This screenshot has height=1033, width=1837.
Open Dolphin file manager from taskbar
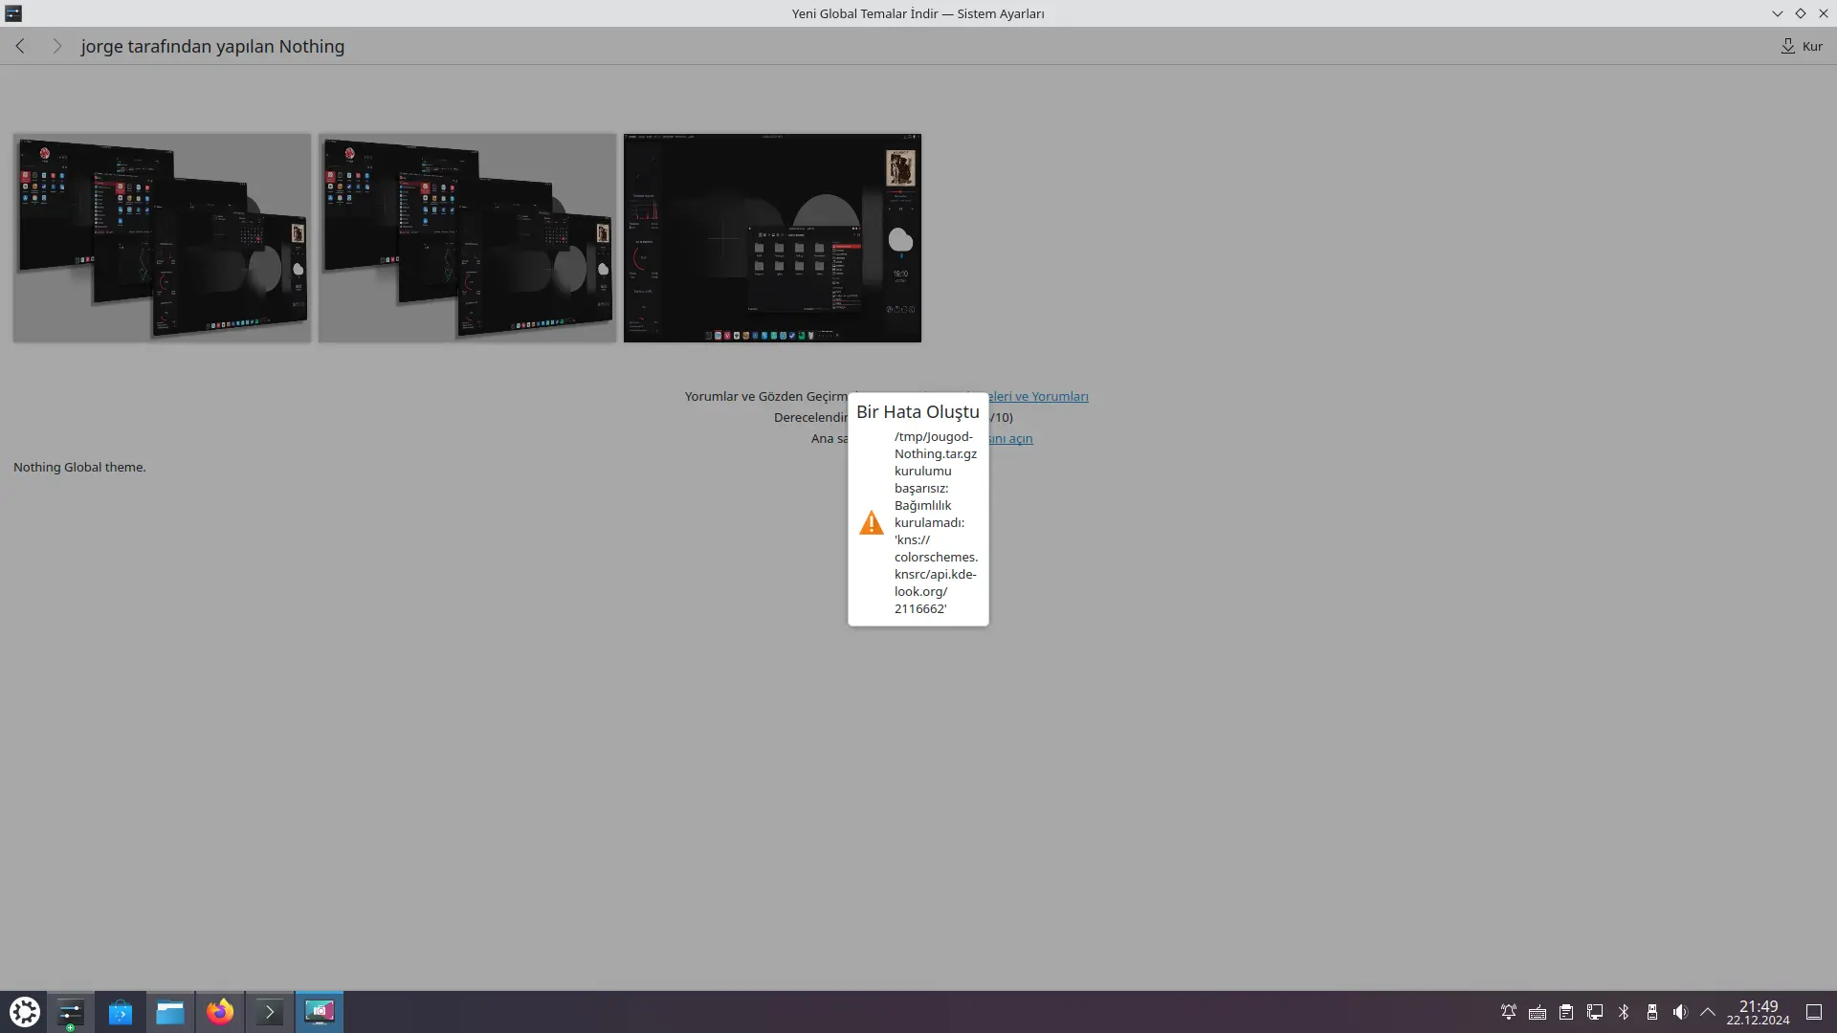click(170, 1012)
